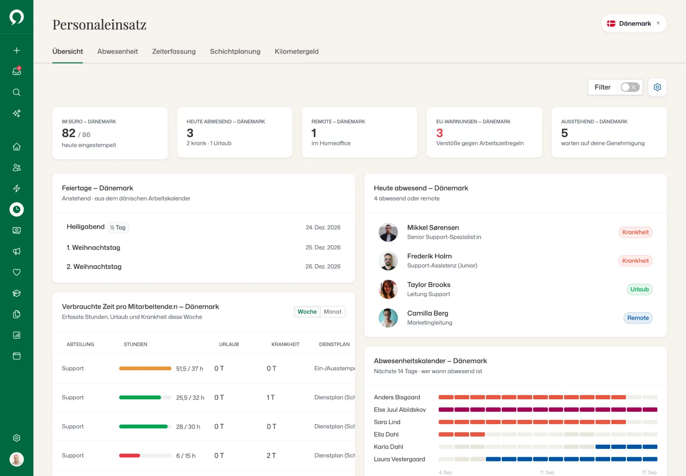The height and width of the screenshot is (476, 686).
Task: Toggle the Filter switch on
Action: pyautogui.click(x=630, y=87)
